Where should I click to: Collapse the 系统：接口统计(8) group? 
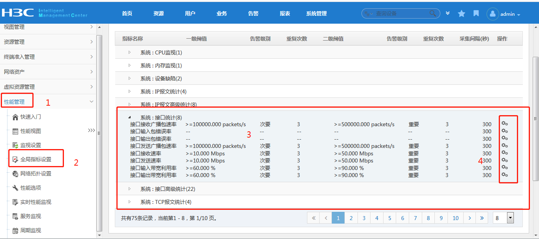129,118
